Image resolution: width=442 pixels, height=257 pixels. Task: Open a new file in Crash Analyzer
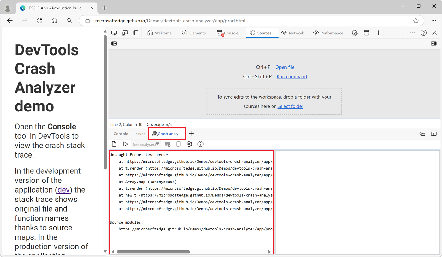coord(114,144)
